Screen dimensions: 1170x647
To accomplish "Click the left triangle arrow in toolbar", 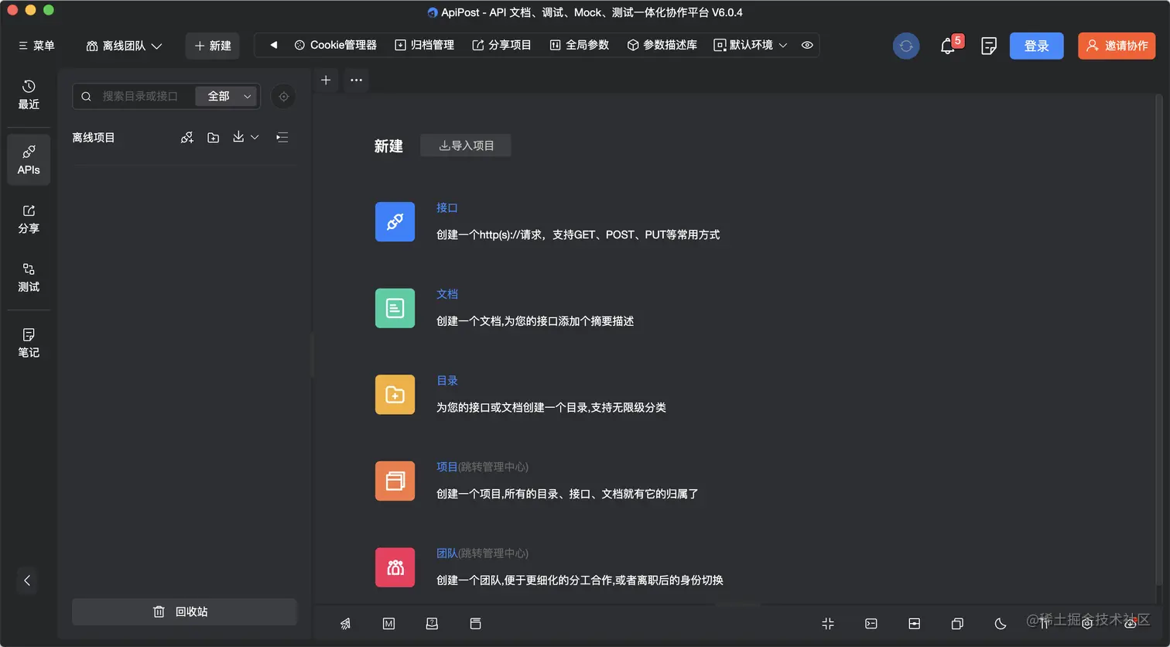I will pos(273,45).
